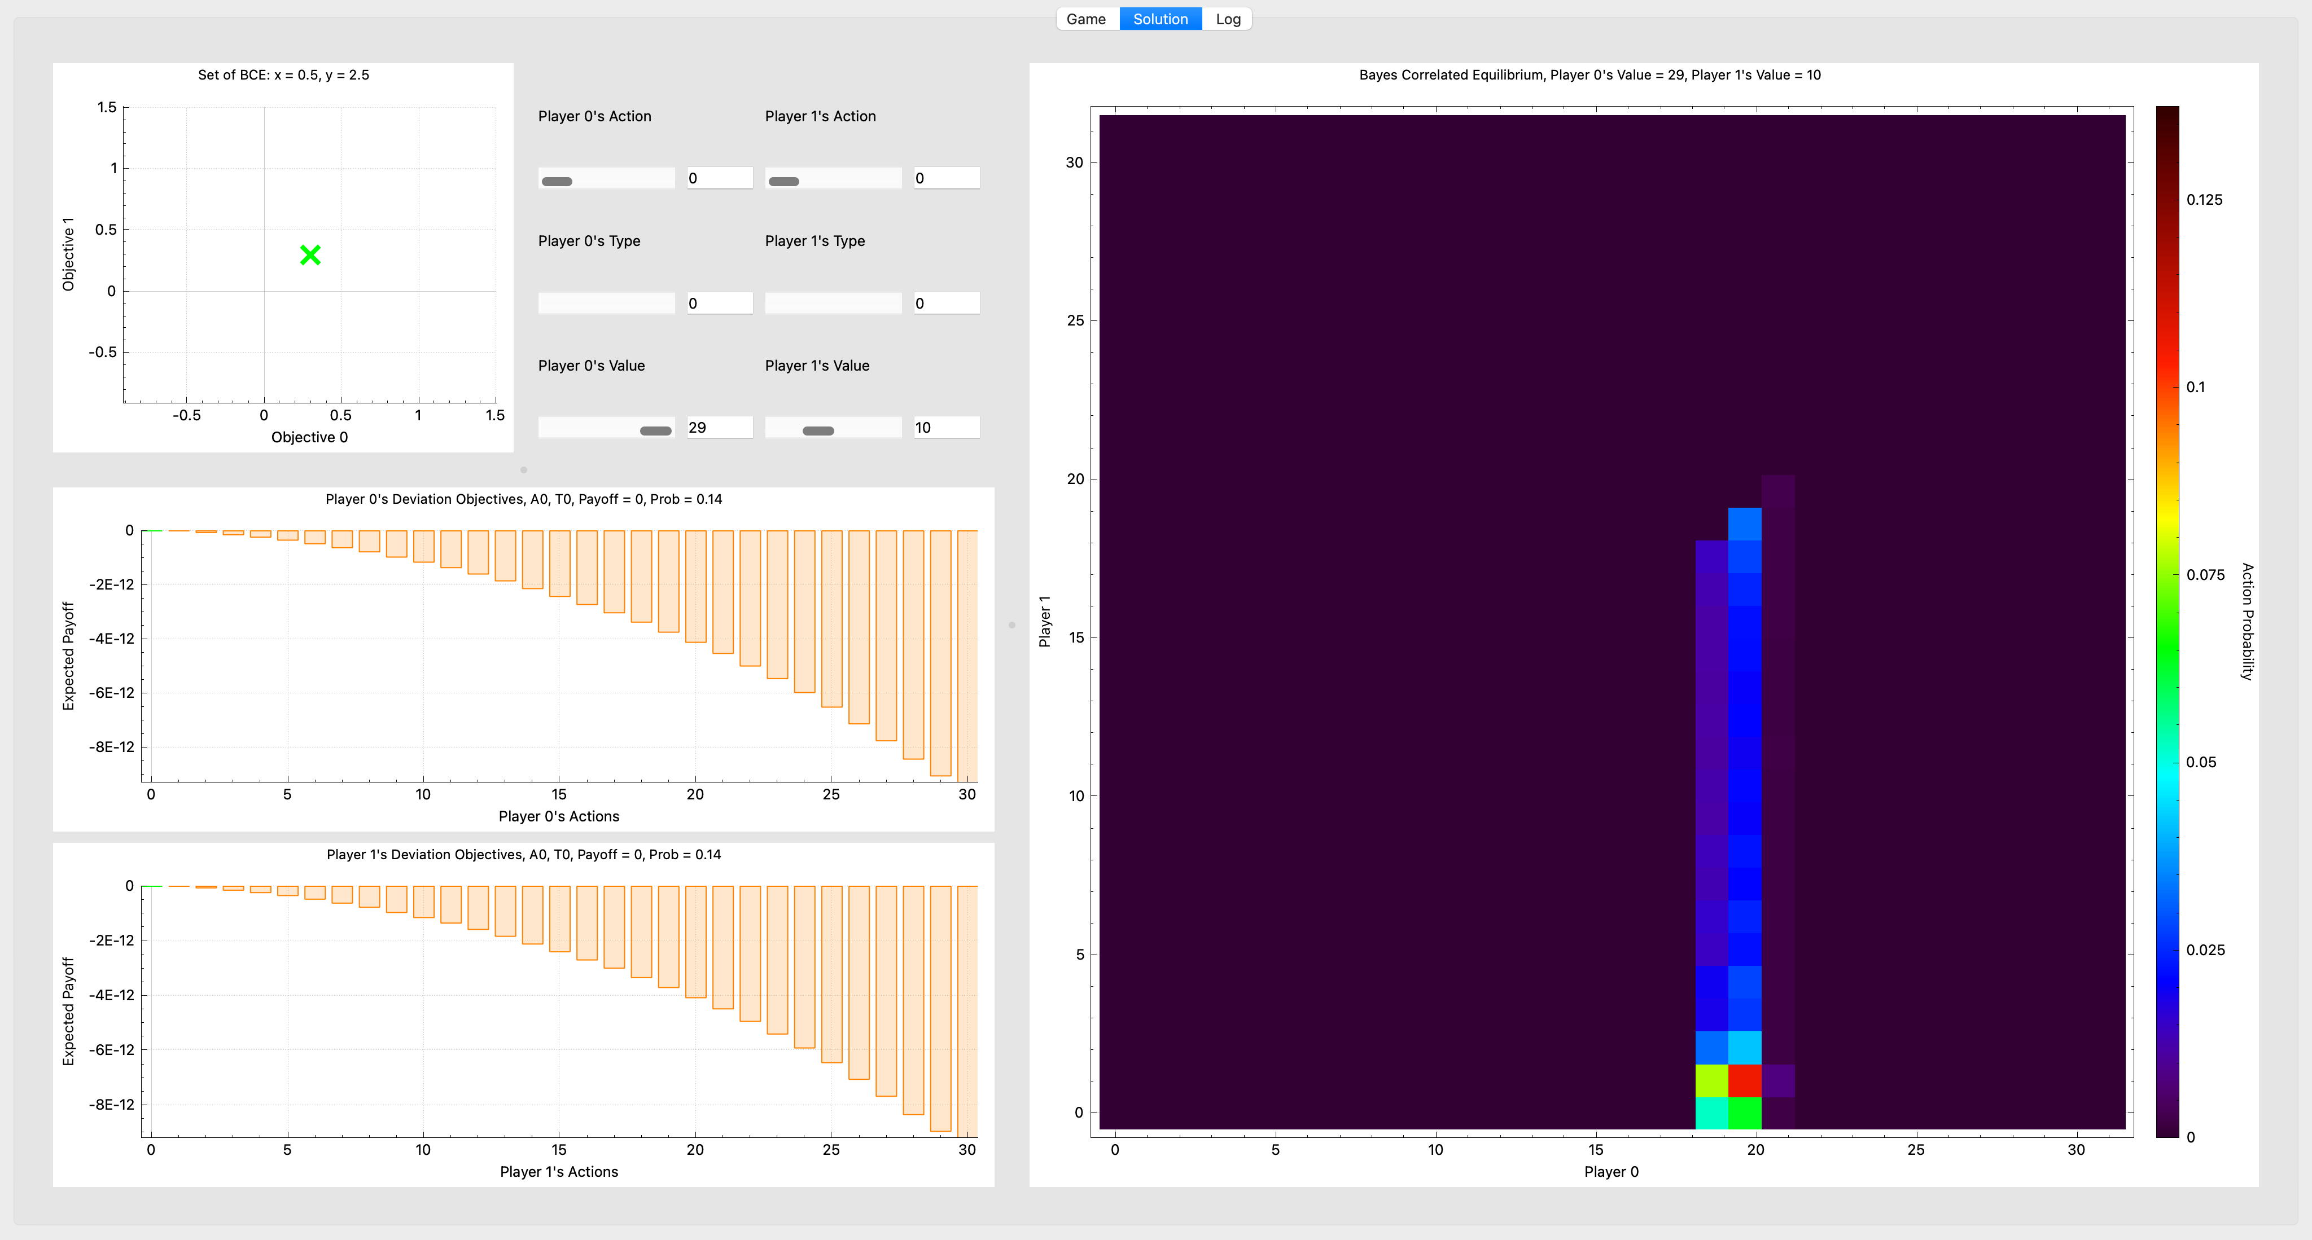Click Player 1's Value field showing 10
This screenshot has width=2312, height=1240.
pos(946,427)
